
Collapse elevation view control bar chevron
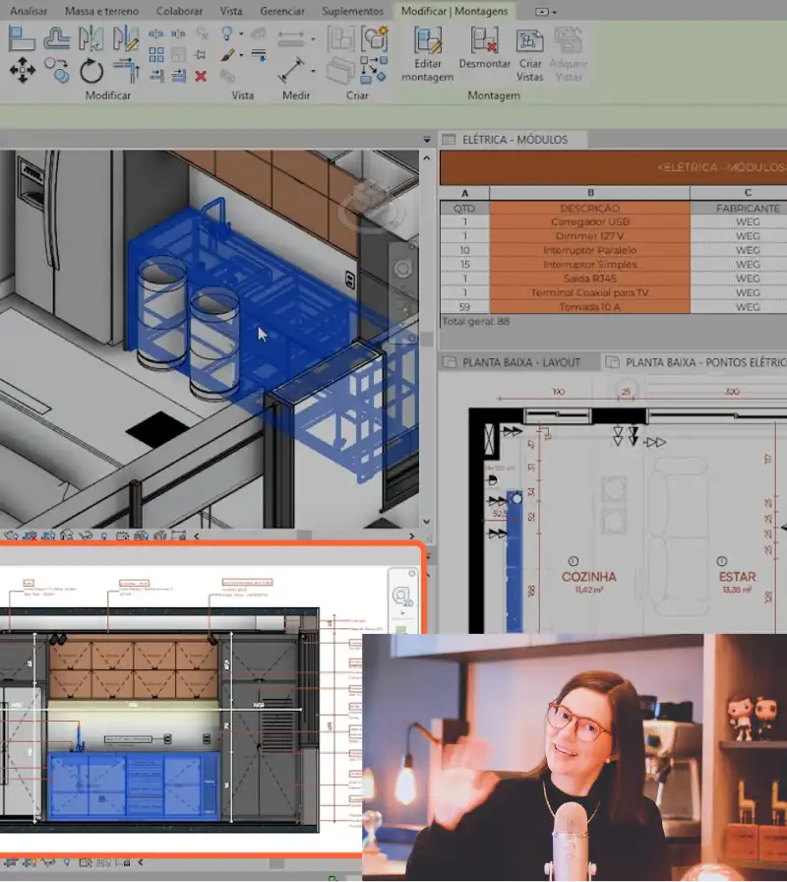point(141,862)
